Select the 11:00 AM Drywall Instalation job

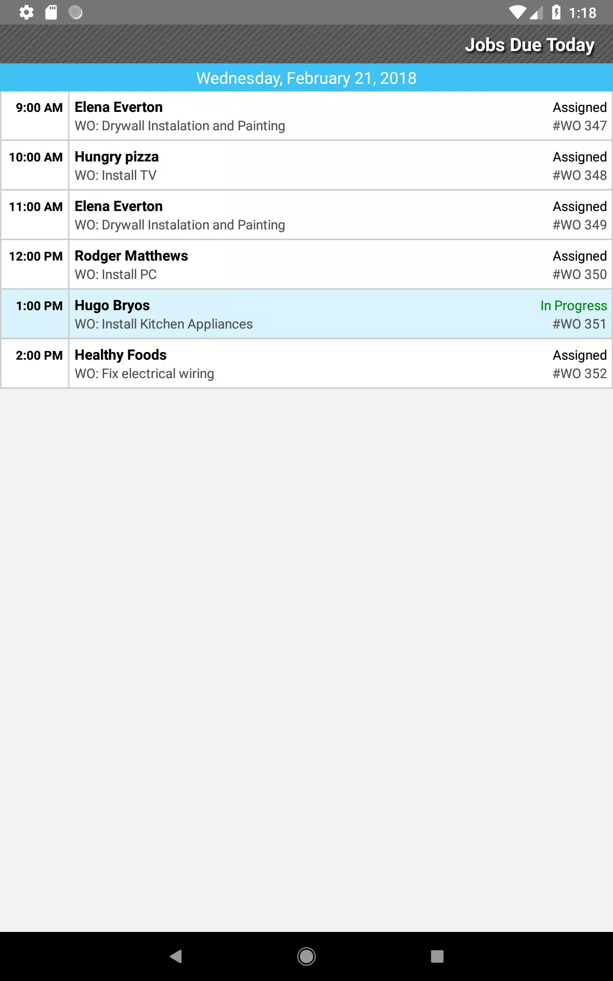(306, 215)
